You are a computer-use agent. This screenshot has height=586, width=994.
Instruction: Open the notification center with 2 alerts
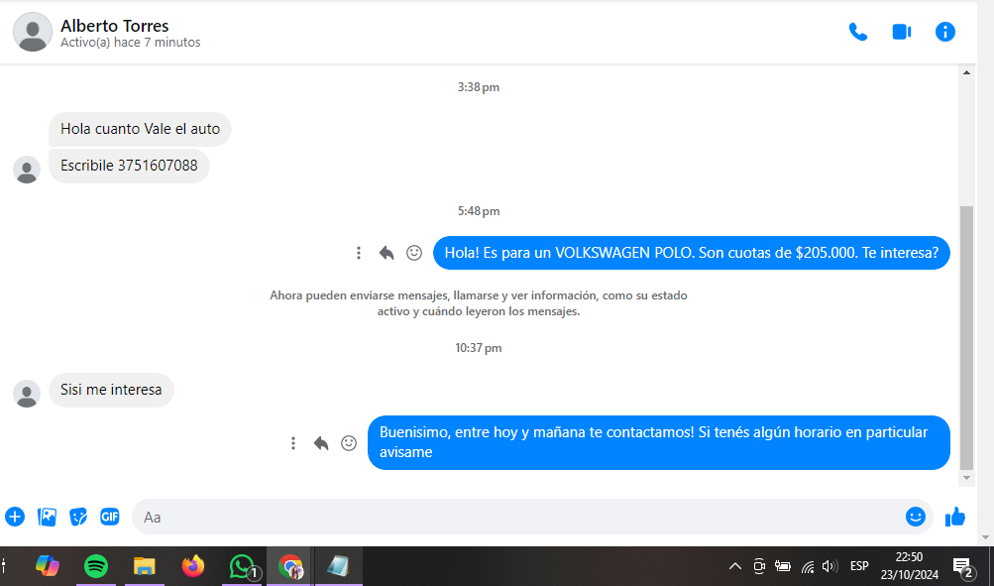[x=963, y=567]
